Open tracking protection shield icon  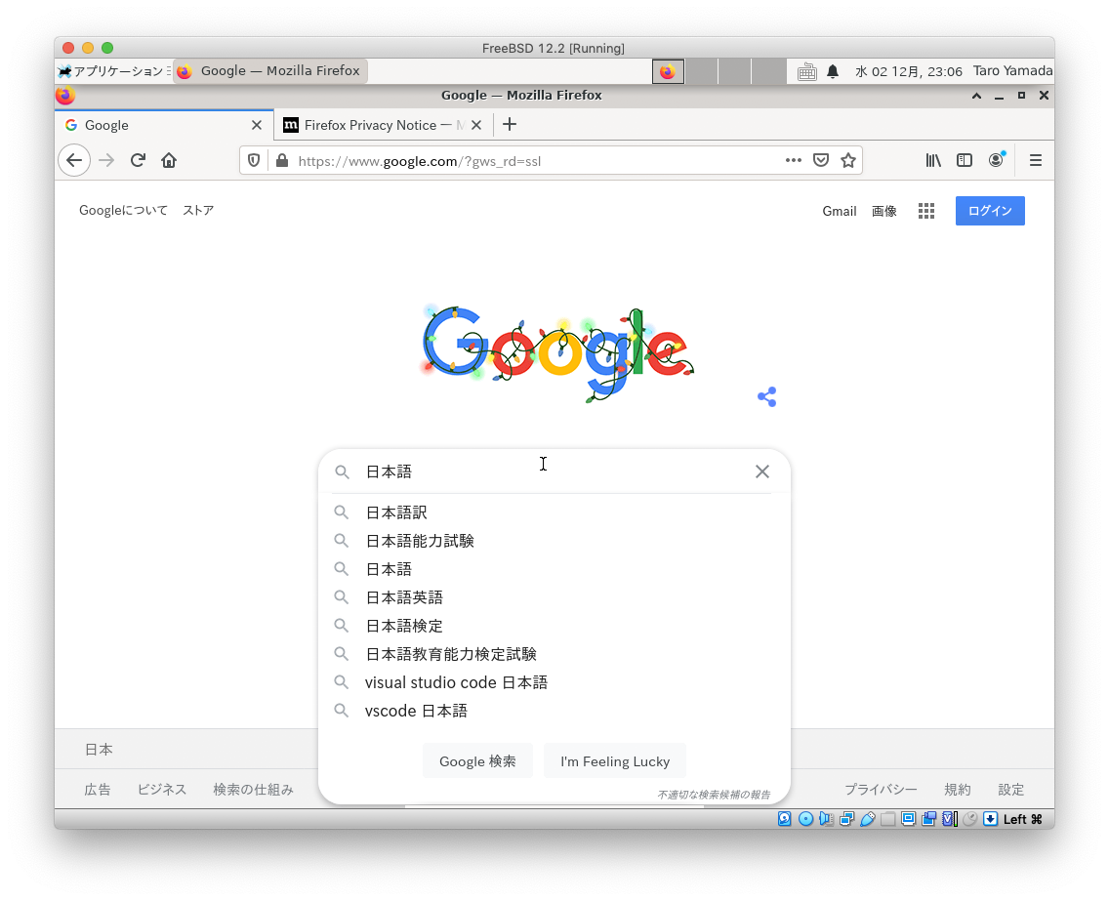254,160
